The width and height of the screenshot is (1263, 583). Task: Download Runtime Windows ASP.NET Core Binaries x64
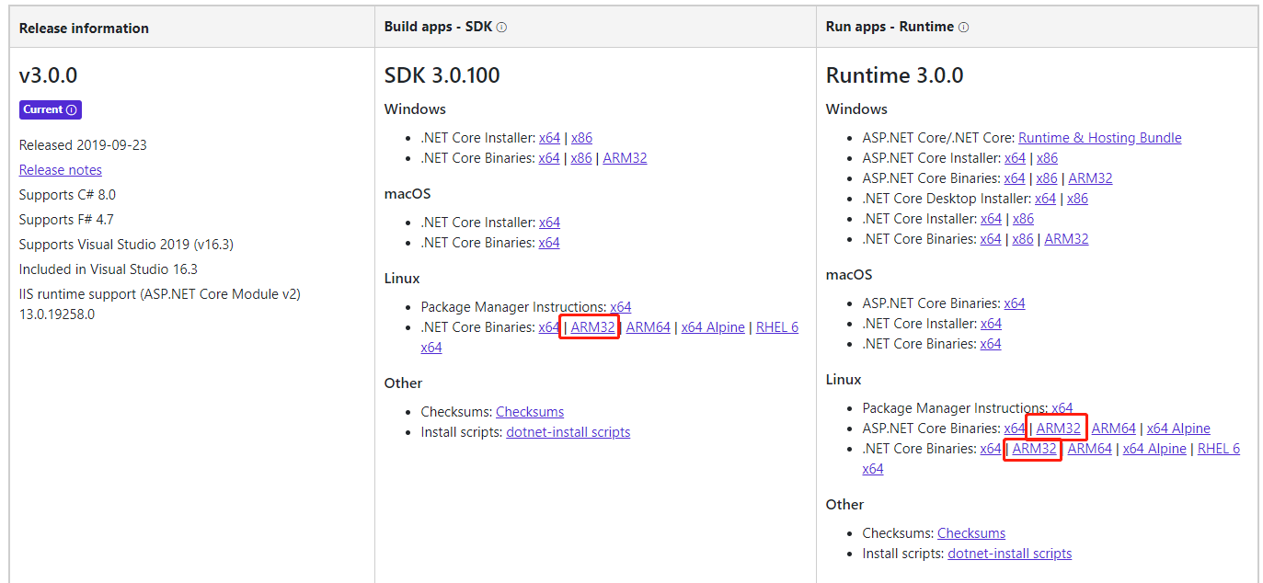click(1015, 178)
